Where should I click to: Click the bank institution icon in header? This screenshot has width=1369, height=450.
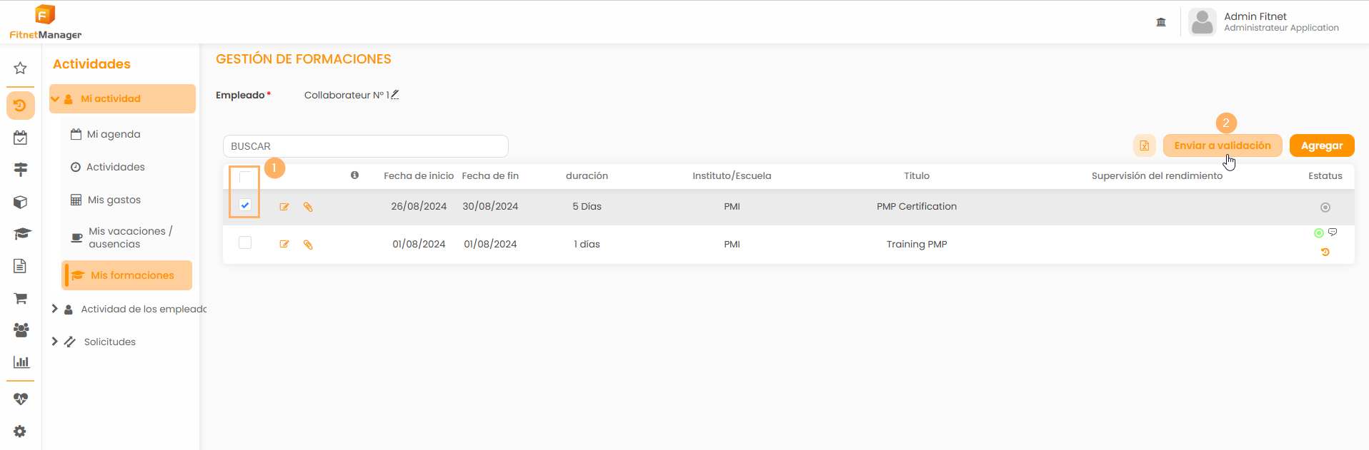[x=1161, y=22]
